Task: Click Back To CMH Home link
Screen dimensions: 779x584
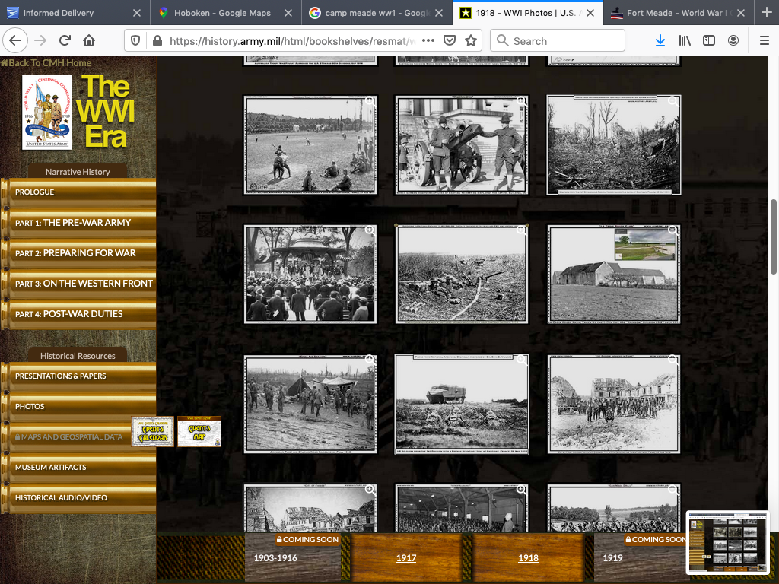Action: point(47,63)
